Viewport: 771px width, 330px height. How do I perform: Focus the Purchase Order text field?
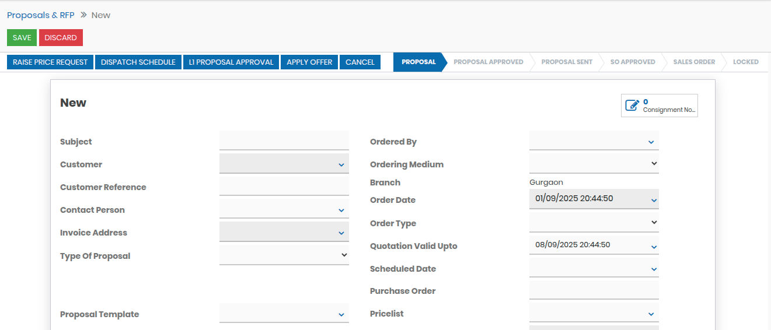pos(594,290)
